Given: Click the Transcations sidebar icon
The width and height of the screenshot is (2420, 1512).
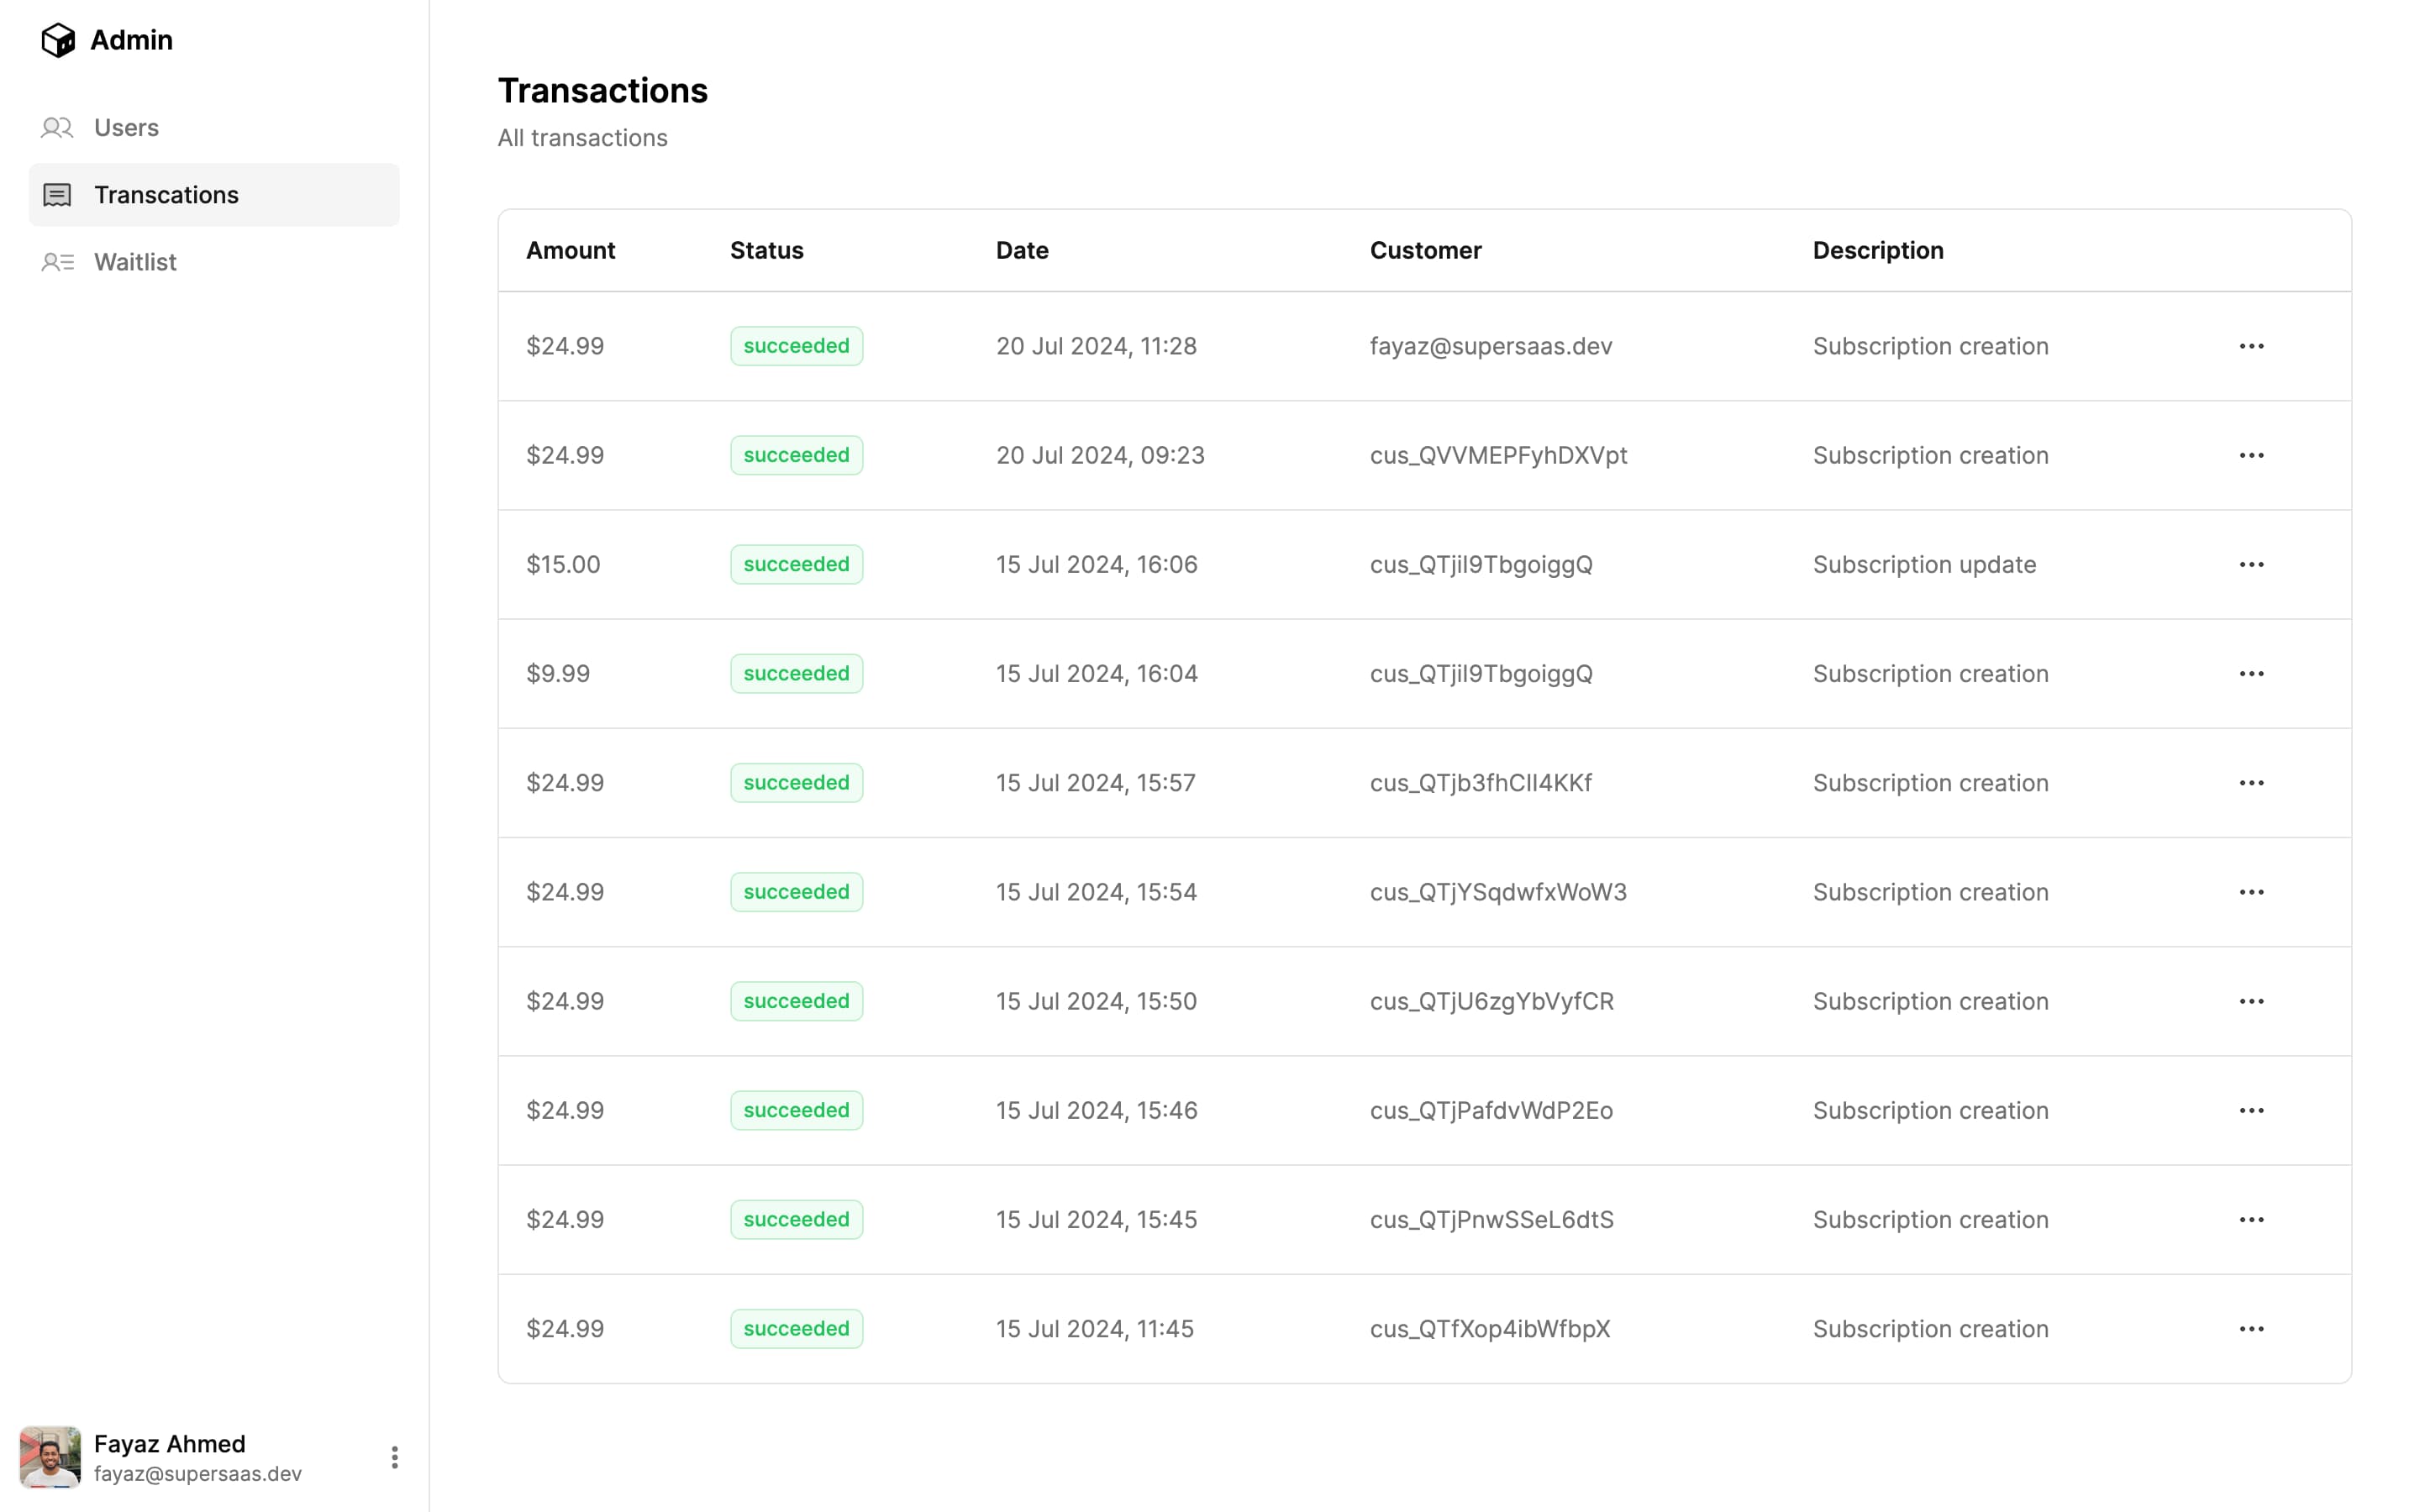Looking at the screenshot, I should (57, 195).
